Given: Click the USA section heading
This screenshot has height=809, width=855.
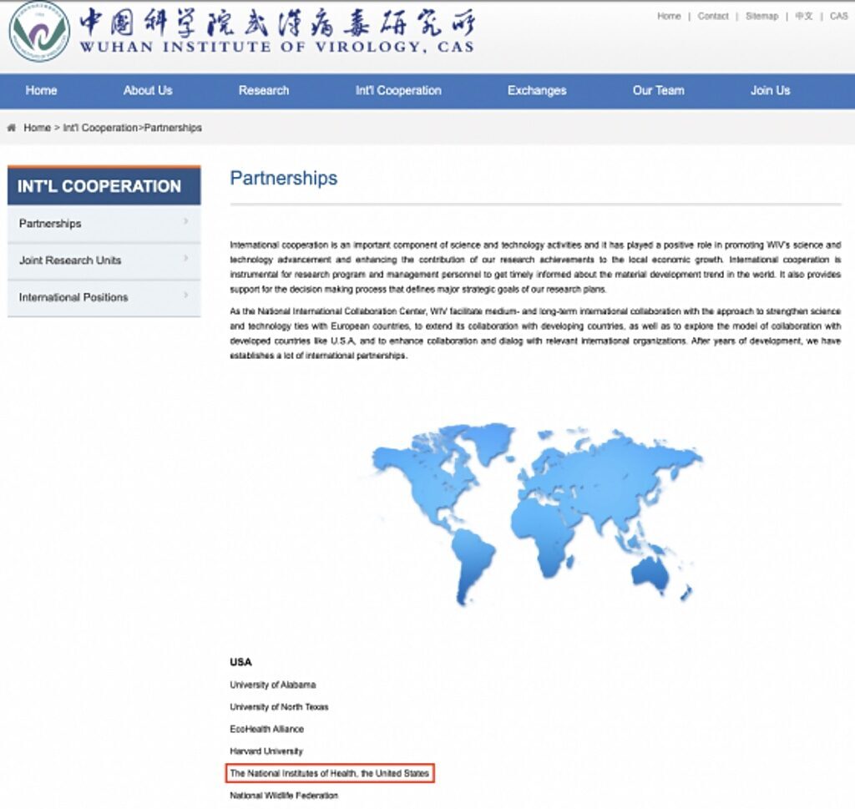Looking at the screenshot, I should point(240,662).
